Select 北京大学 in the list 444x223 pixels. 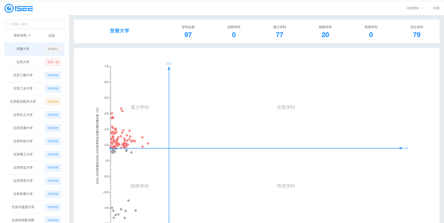(x=34, y=62)
